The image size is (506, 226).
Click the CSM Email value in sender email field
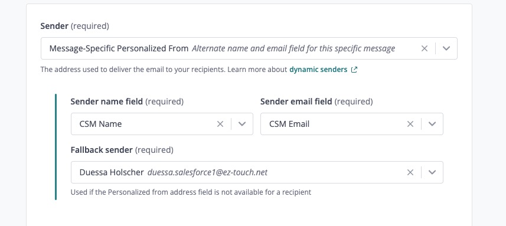(289, 124)
